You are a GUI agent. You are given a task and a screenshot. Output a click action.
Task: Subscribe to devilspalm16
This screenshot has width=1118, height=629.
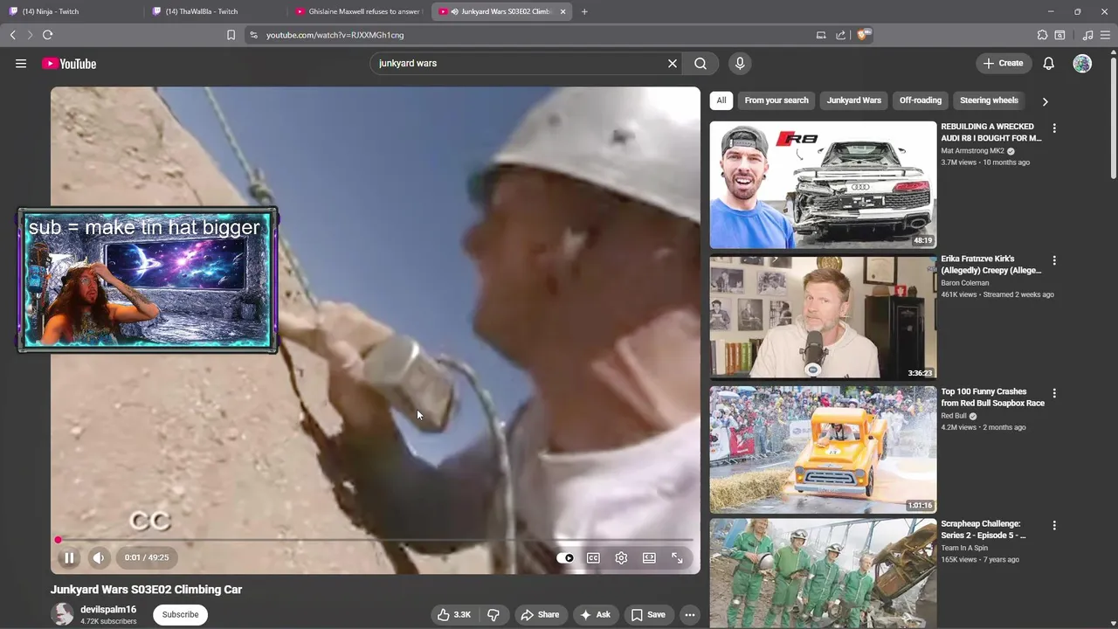(180, 614)
